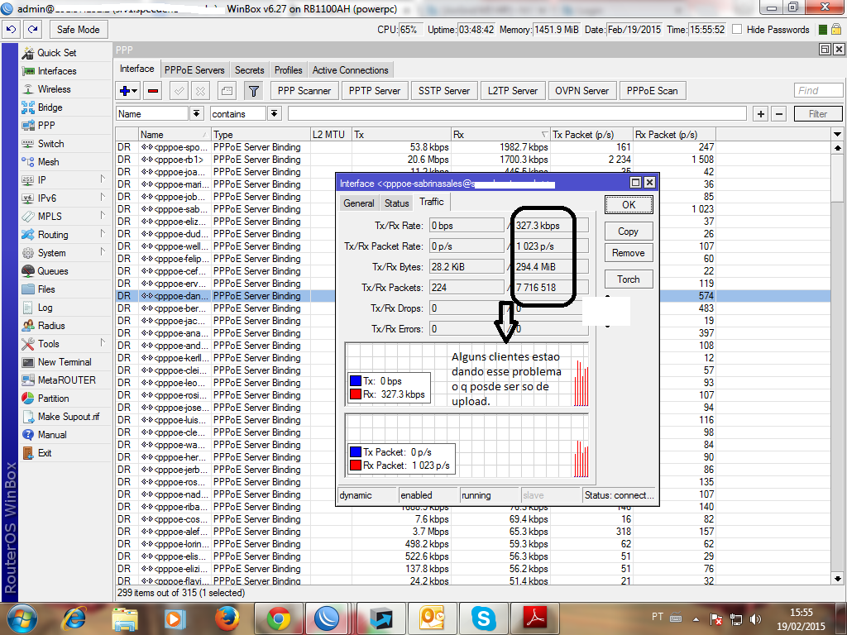Screen dimensions: 847x635
Task: Expand the System submenu
Action: click(x=102, y=251)
